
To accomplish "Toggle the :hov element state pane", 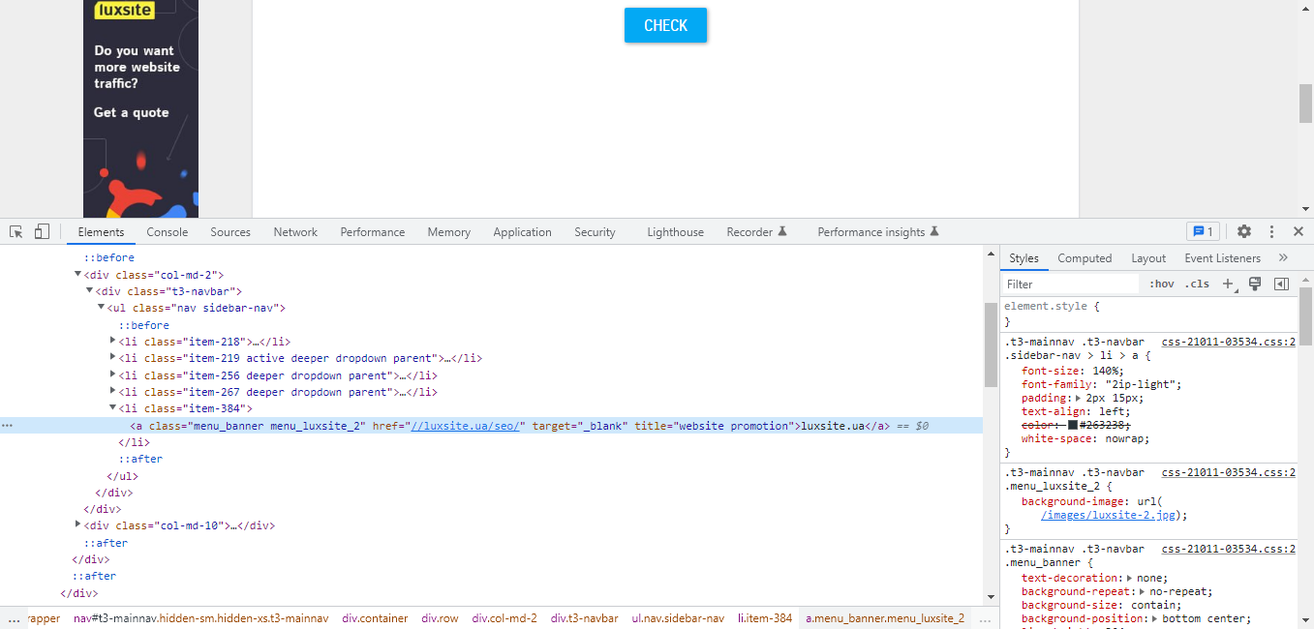I will click(1161, 284).
